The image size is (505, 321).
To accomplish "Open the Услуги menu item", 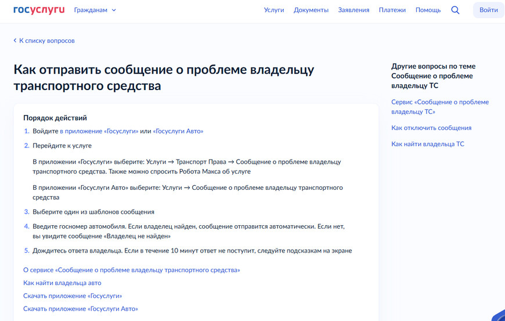I will [x=274, y=10].
